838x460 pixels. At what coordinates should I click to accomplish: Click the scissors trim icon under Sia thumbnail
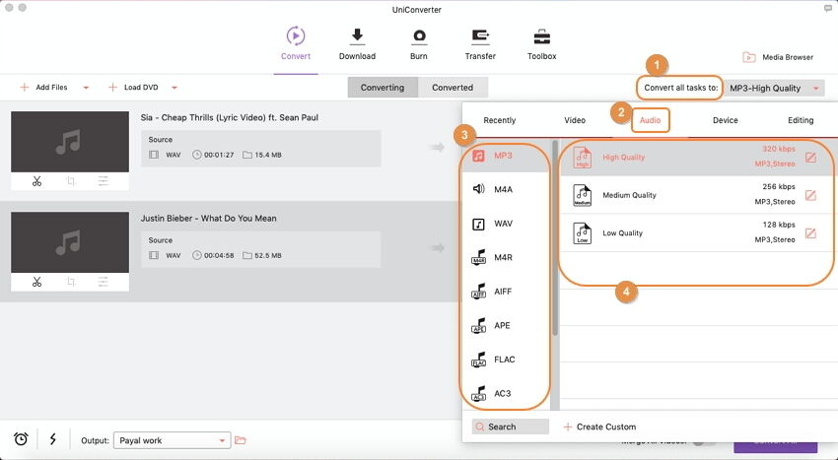pos(36,181)
